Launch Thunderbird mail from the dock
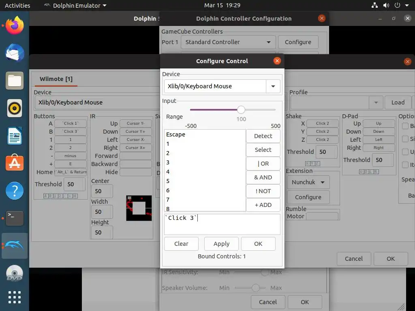 (15, 53)
